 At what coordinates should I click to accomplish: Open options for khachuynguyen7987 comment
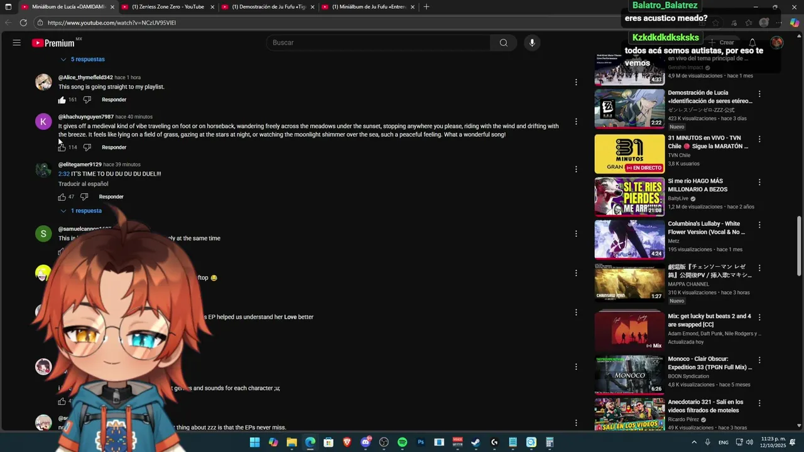point(576,121)
